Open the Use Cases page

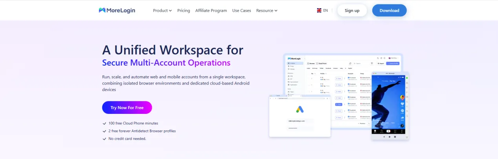pyautogui.click(x=241, y=11)
